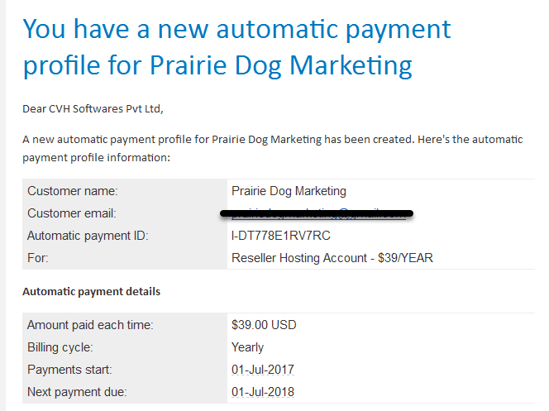
Task: Click the Automatic payment details subheading
Action: [92, 292]
